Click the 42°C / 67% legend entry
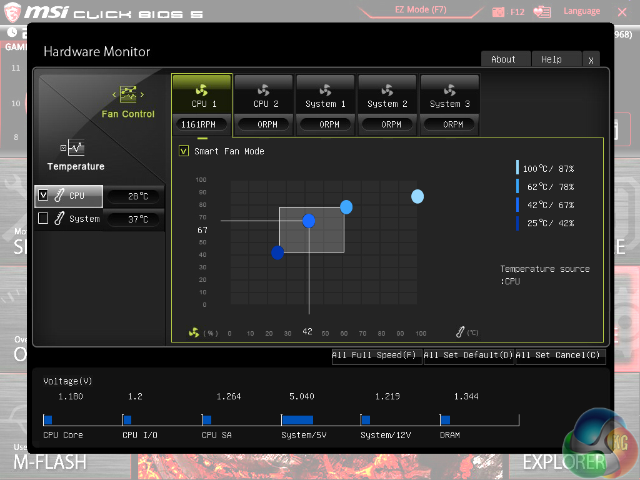Image resolution: width=640 pixels, height=480 pixels. click(x=545, y=205)
